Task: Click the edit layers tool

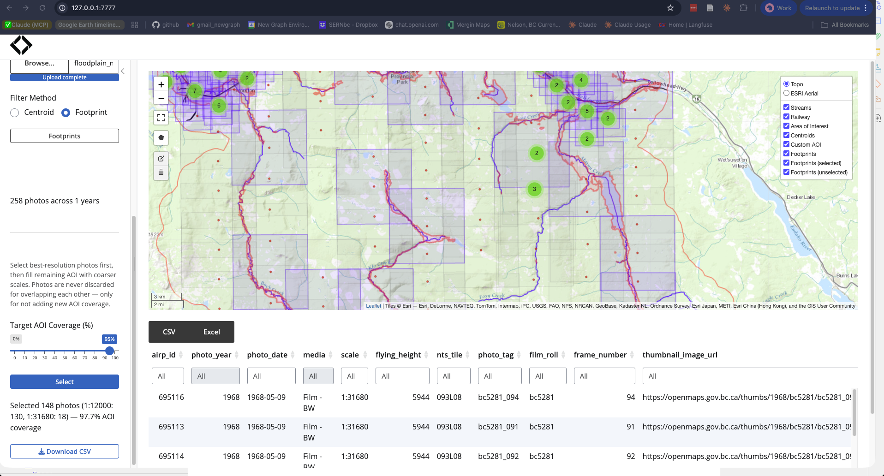Action: (x=161, y=158)
